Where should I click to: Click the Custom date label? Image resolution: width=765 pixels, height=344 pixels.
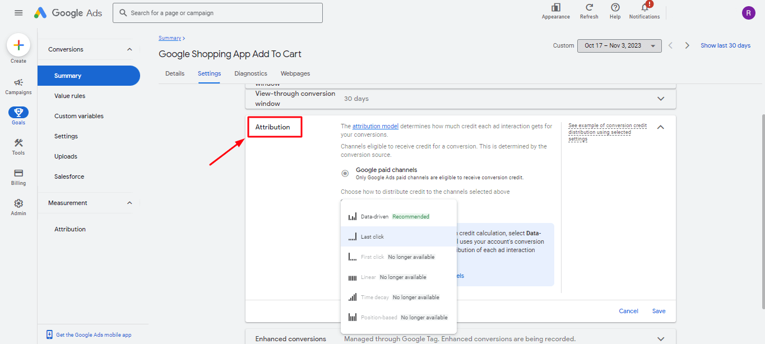pos(563,45)
